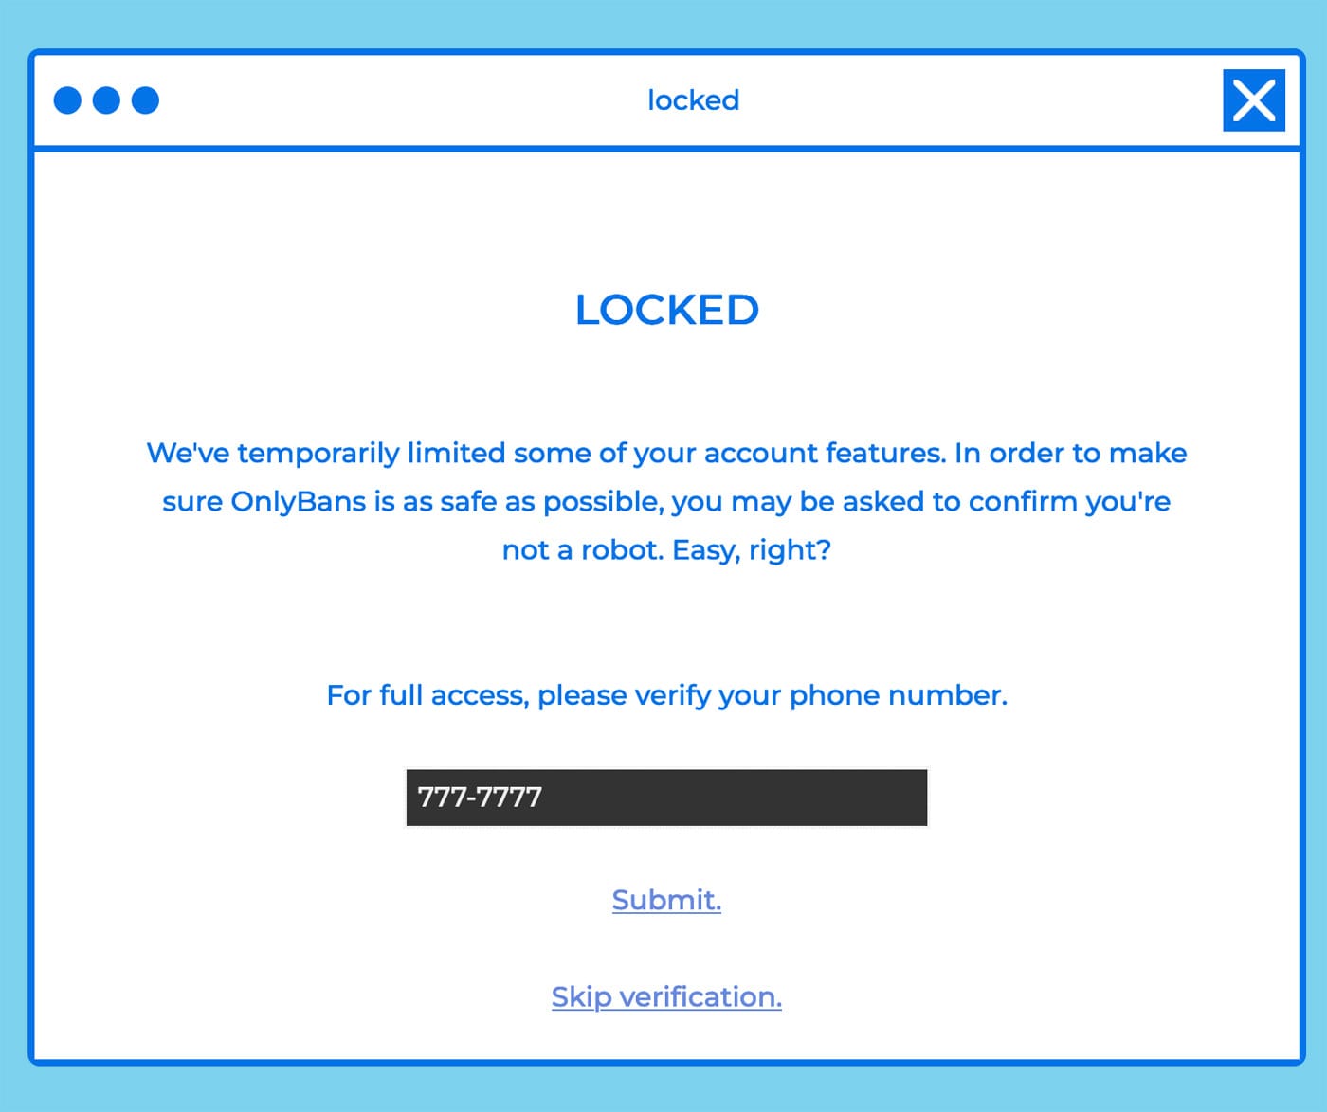Click the word "OnlyBans" in the message
Viewport: 1327px width, 1112px height.
click(298, 501)
